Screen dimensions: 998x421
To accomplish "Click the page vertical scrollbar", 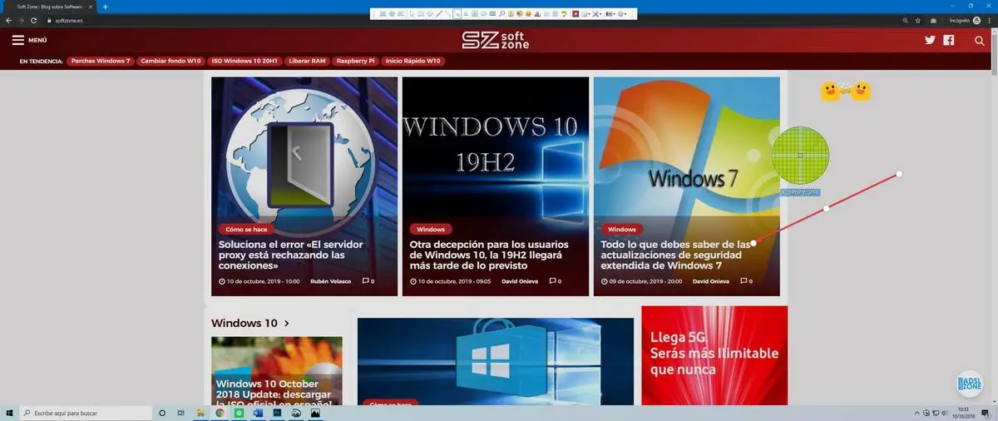I will coord(993,216).
